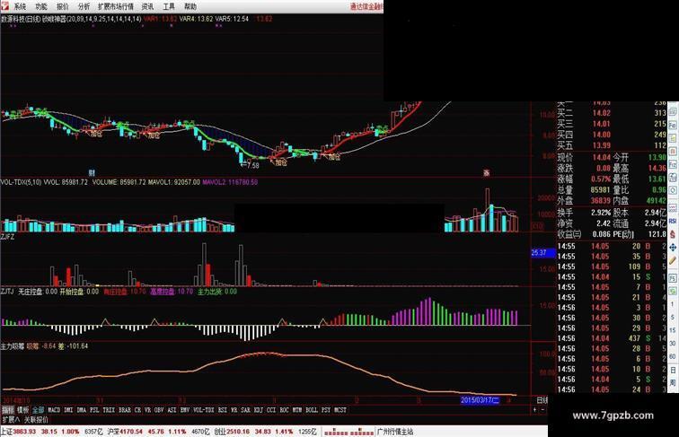Open the 关联报价 tab
Viewport: 679px width, 437px height.
click(x=36, y=420)
